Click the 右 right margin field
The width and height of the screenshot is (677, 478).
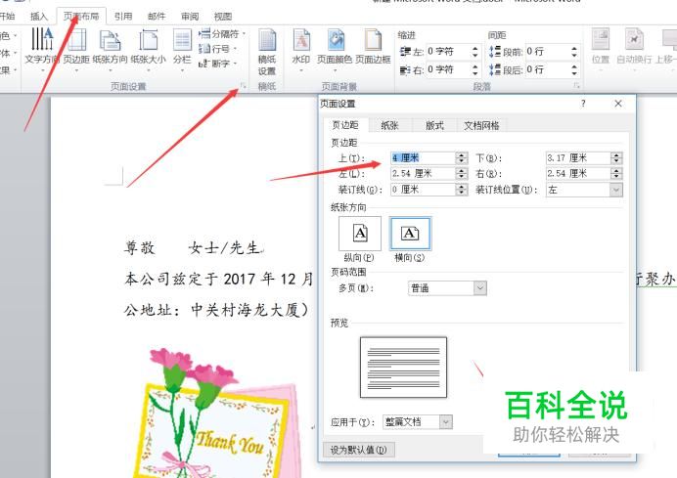(578, 173)
